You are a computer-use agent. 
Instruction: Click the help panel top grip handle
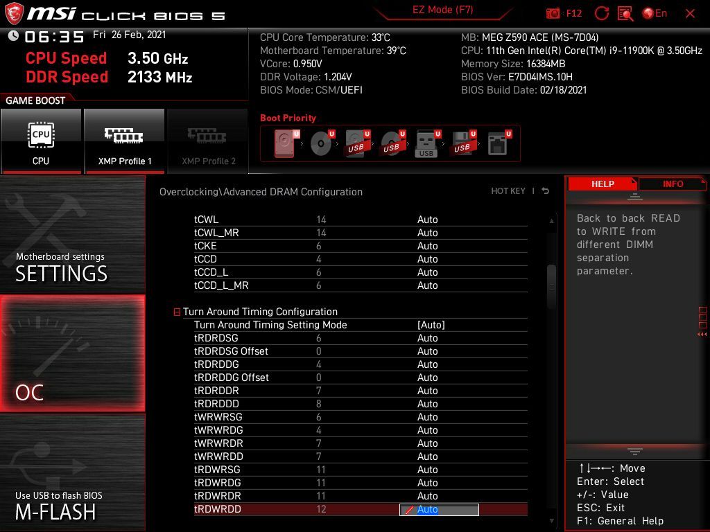tap(635, 197)
